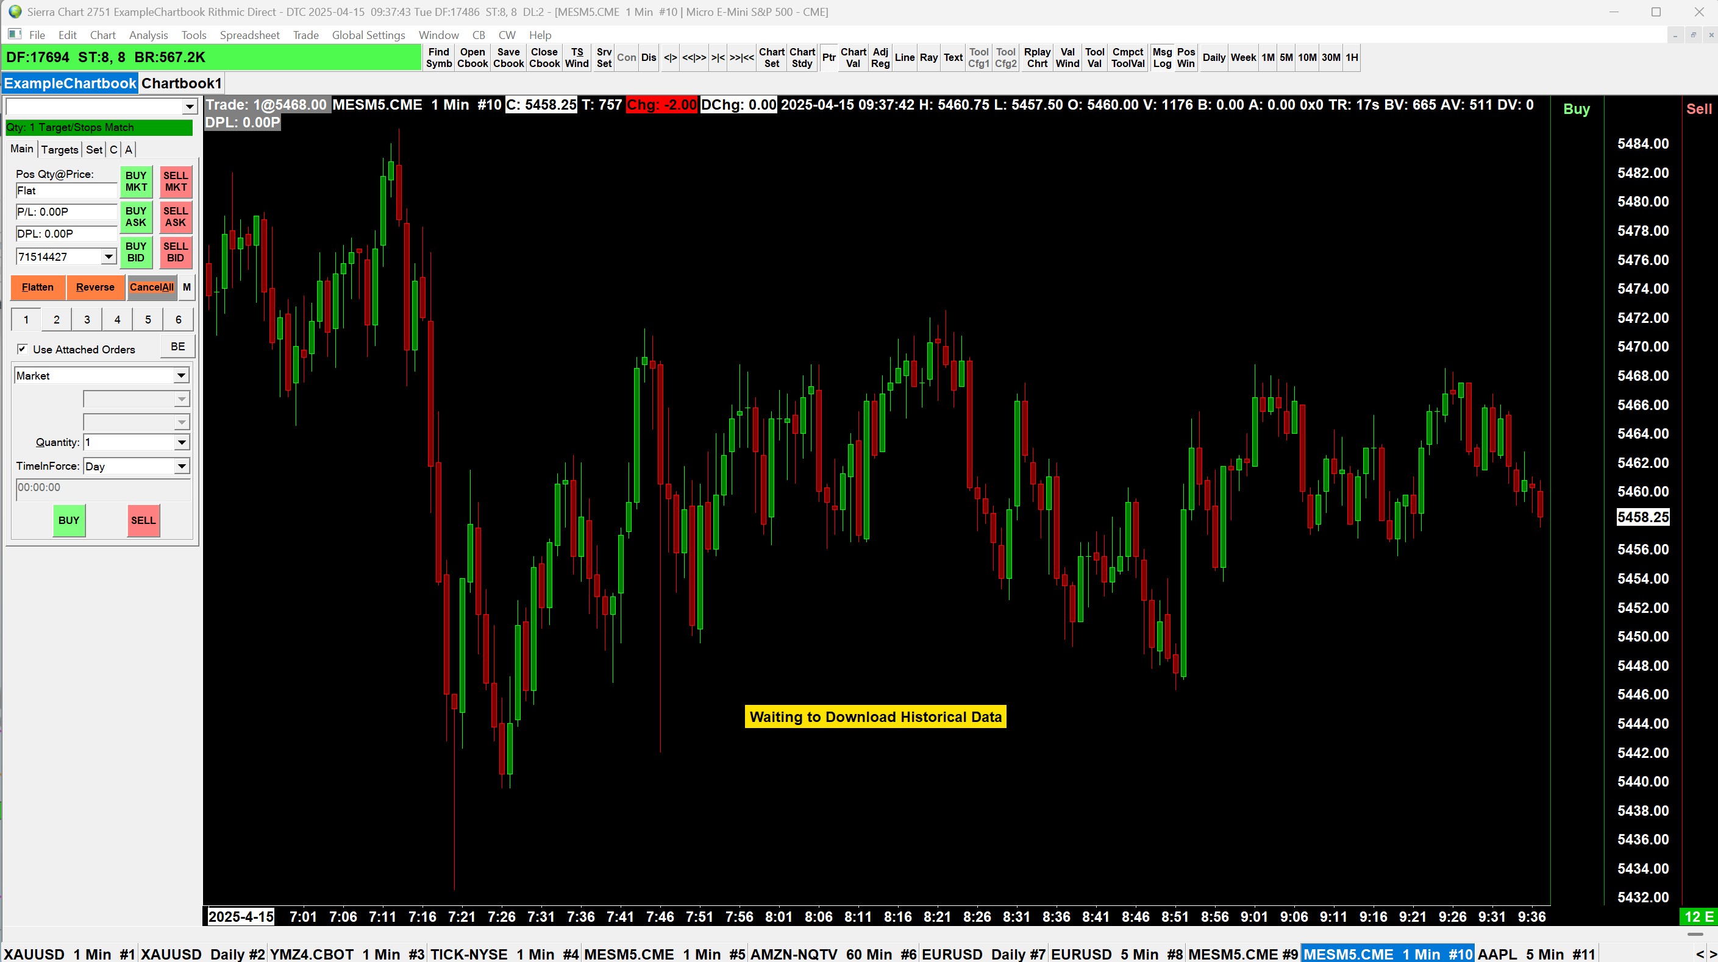Click the Find Symbol toolbar button
Viewport: 1718px width, 962px height.
pyautogui.click(x=439, y=57)
